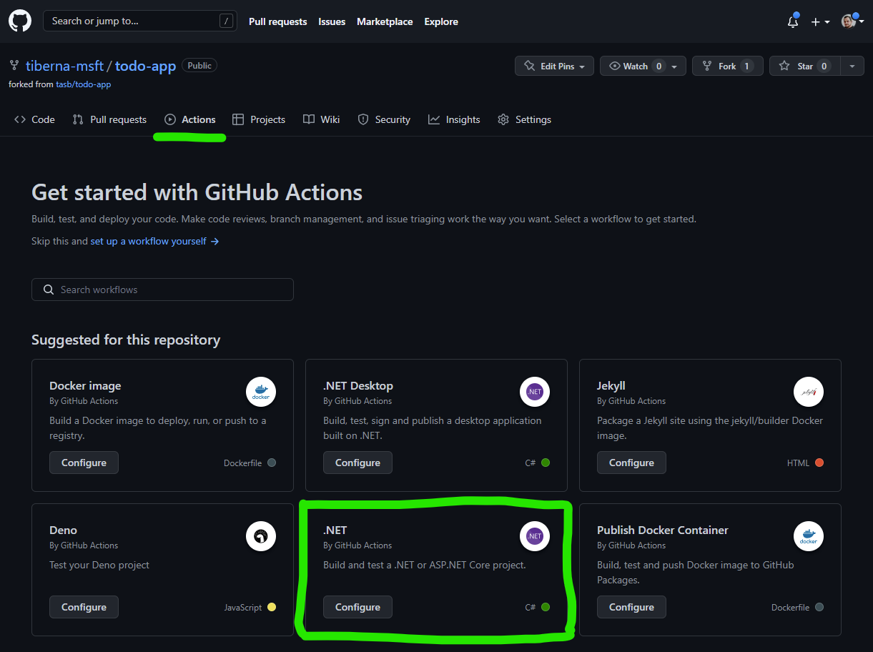The height and width of the screenshot is (652, 873).
Task: Open the Edit Pins dropdown
Action: (555, 66)
